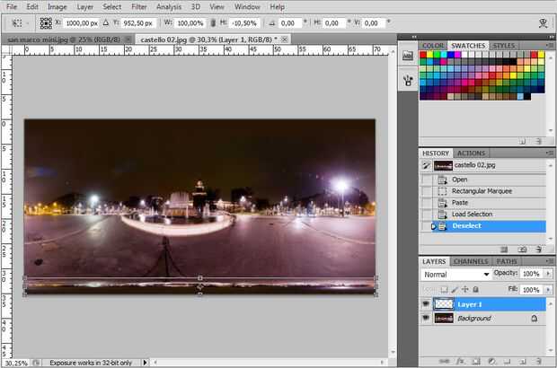Open the transform tool preset picker

[20, 23]
